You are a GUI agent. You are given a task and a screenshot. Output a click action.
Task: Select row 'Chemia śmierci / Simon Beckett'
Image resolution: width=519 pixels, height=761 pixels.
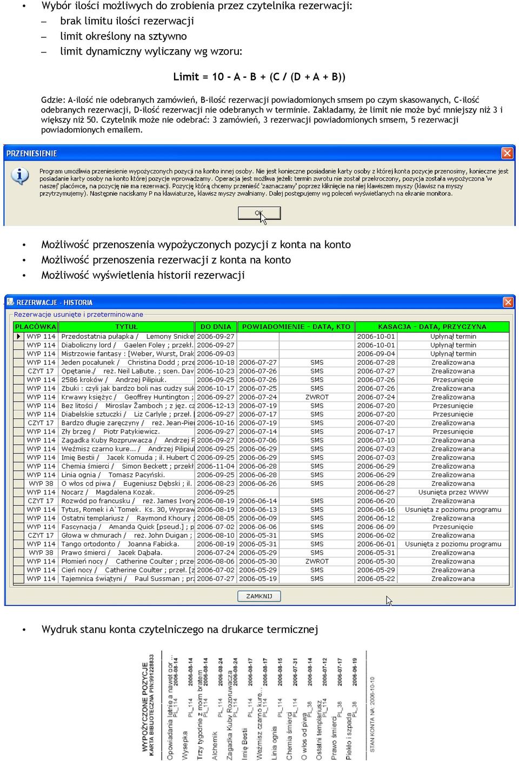pyautogui.click(x=261, y=466)
